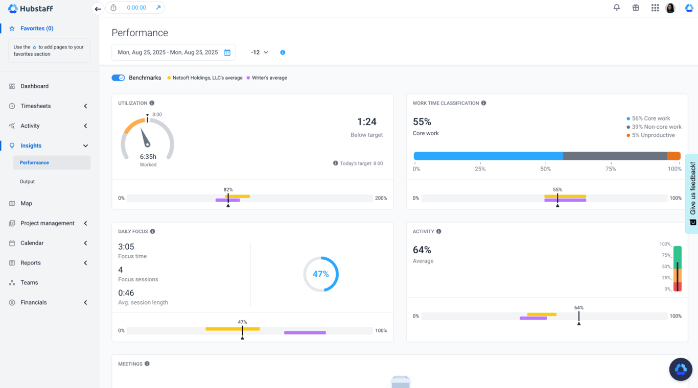Screen dimensions: 698x388
Task: Open Teams from the sidebar
Action: pyautogui.click(x=30, y=282)
